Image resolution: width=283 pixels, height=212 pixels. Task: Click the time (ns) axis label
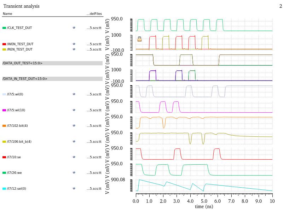click(204, 206)
